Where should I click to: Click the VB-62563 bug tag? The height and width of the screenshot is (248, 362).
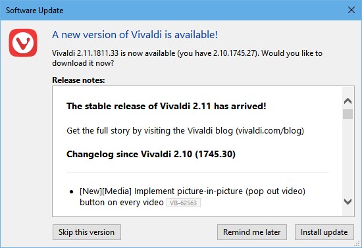tap(184, 203)
